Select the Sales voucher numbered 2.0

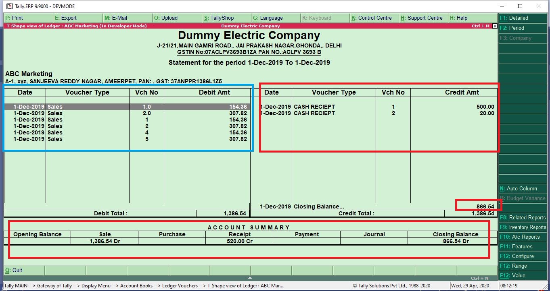(127, 113)
